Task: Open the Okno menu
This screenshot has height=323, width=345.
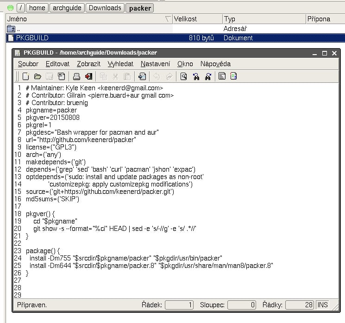Action: 185,64
